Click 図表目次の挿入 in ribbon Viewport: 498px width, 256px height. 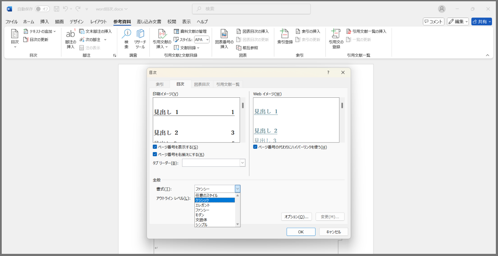click(252, 31)
